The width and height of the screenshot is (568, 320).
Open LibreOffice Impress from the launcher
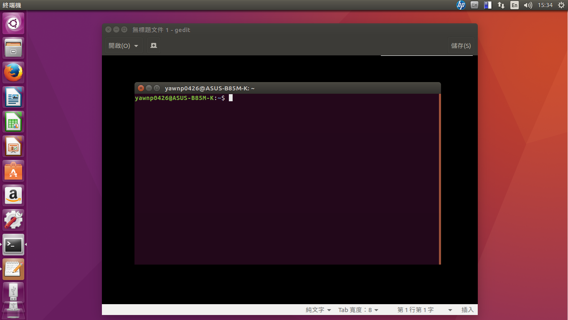pos(13,146)
